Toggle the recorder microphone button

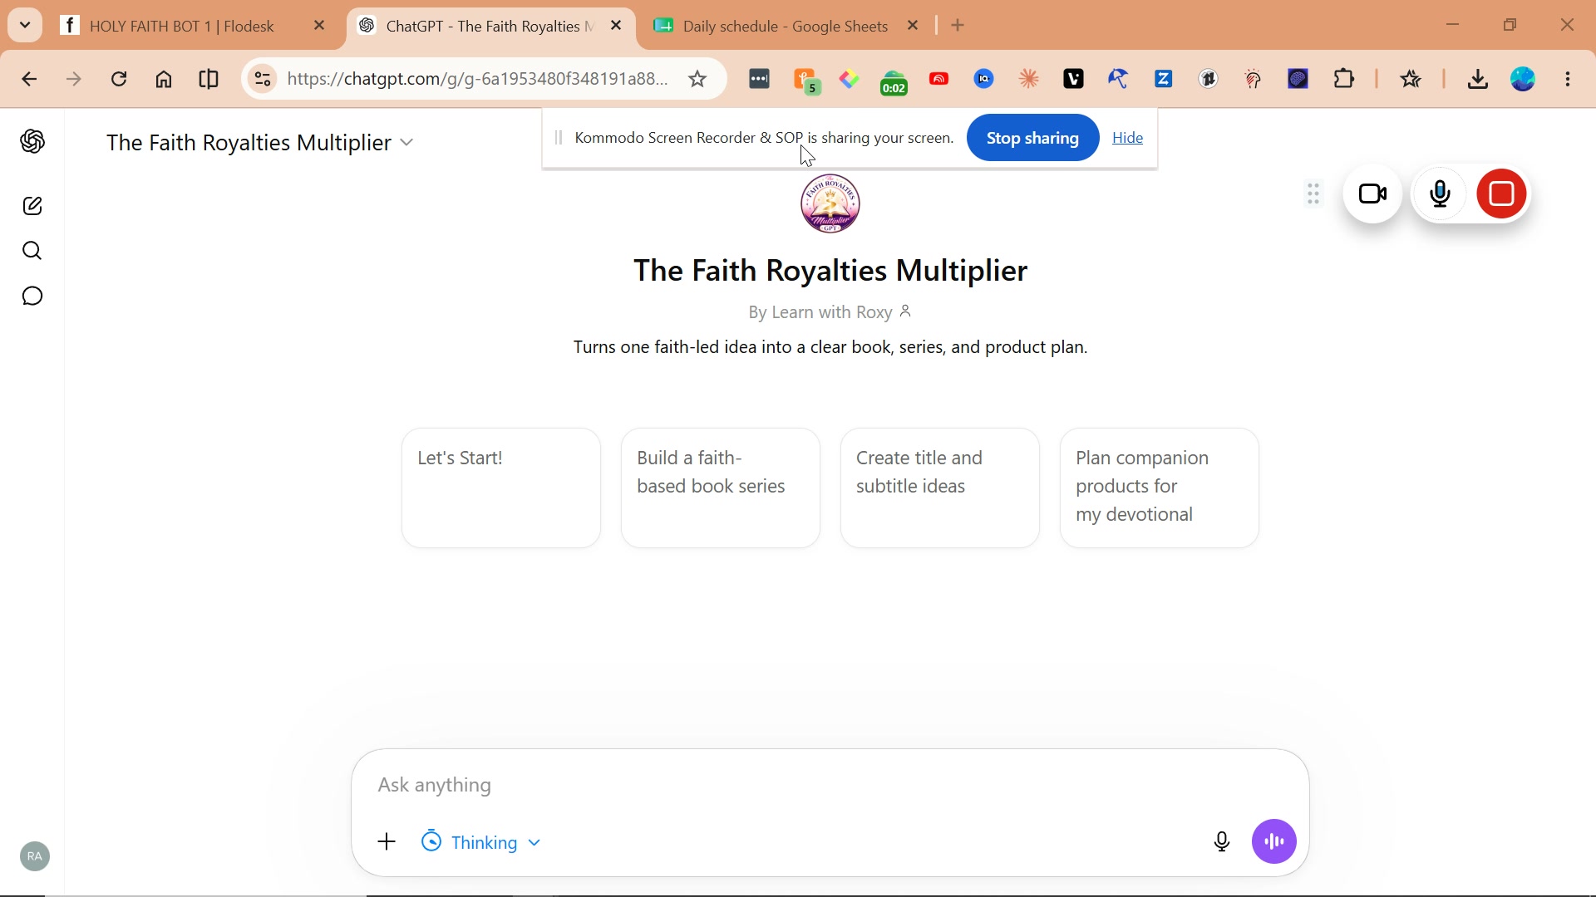point(1441,194)
